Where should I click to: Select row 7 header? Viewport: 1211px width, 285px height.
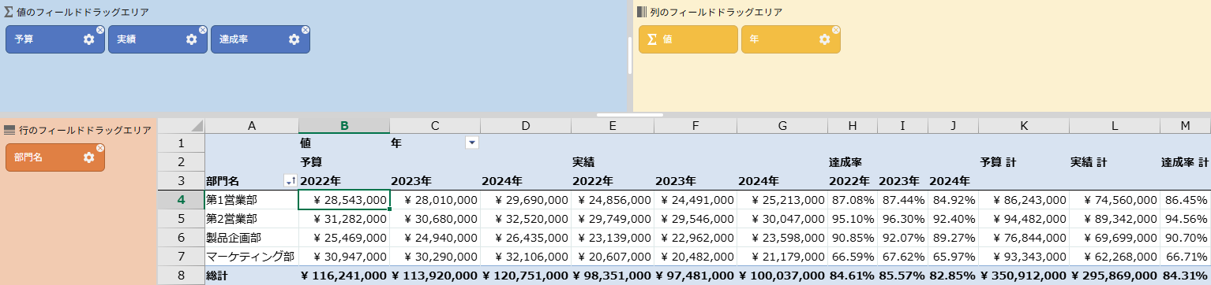point(181,257)
